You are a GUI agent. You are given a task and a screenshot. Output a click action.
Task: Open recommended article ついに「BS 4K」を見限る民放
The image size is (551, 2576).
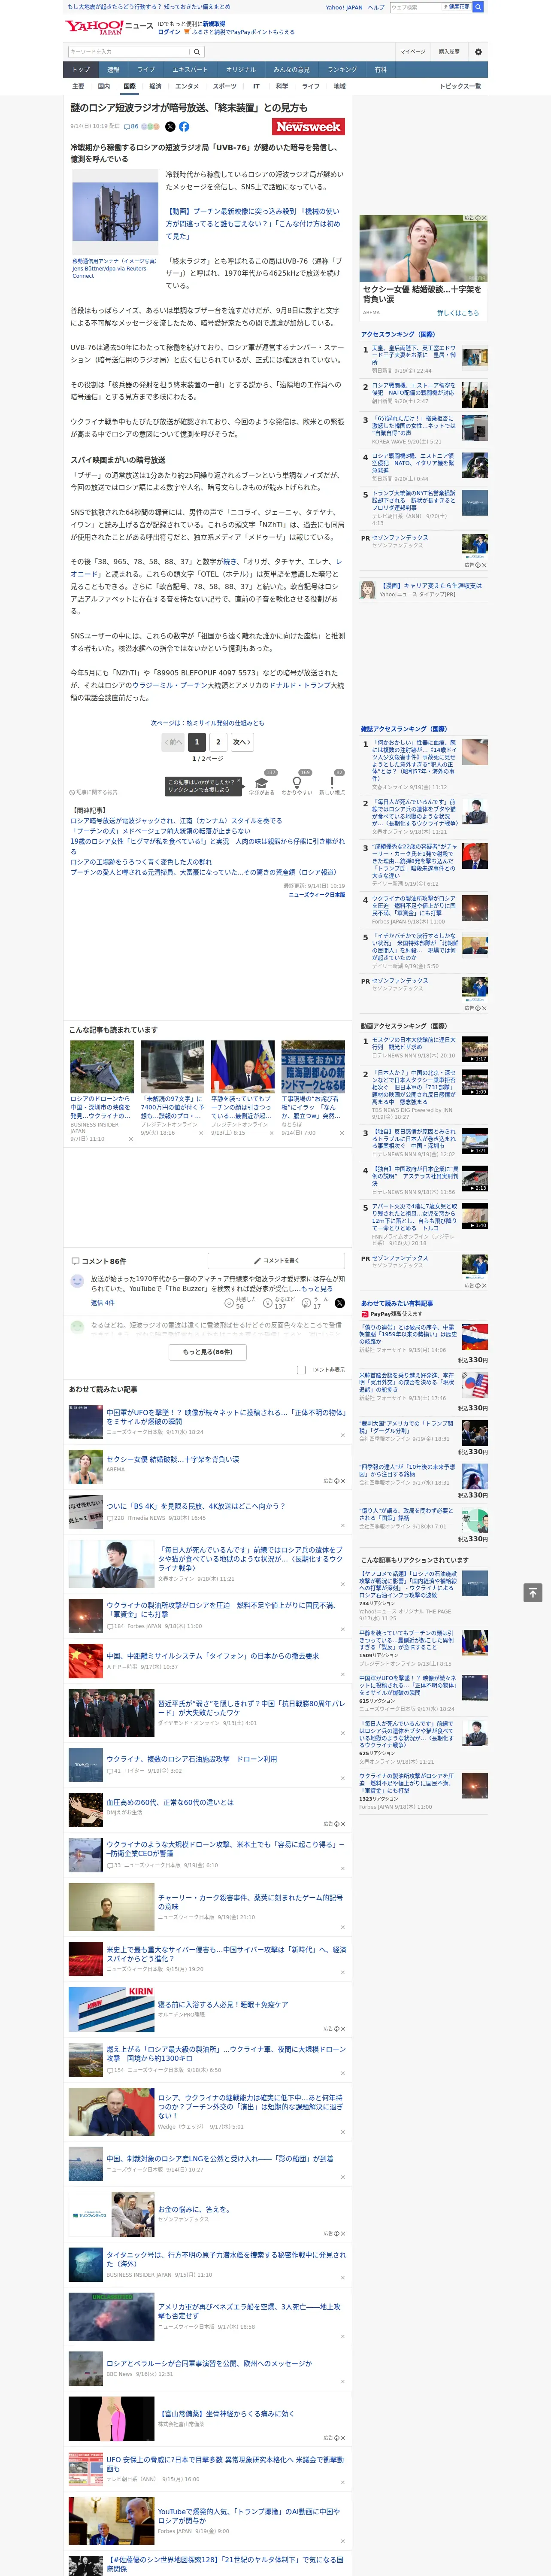pyautogui.click(x=196, y=1506)
